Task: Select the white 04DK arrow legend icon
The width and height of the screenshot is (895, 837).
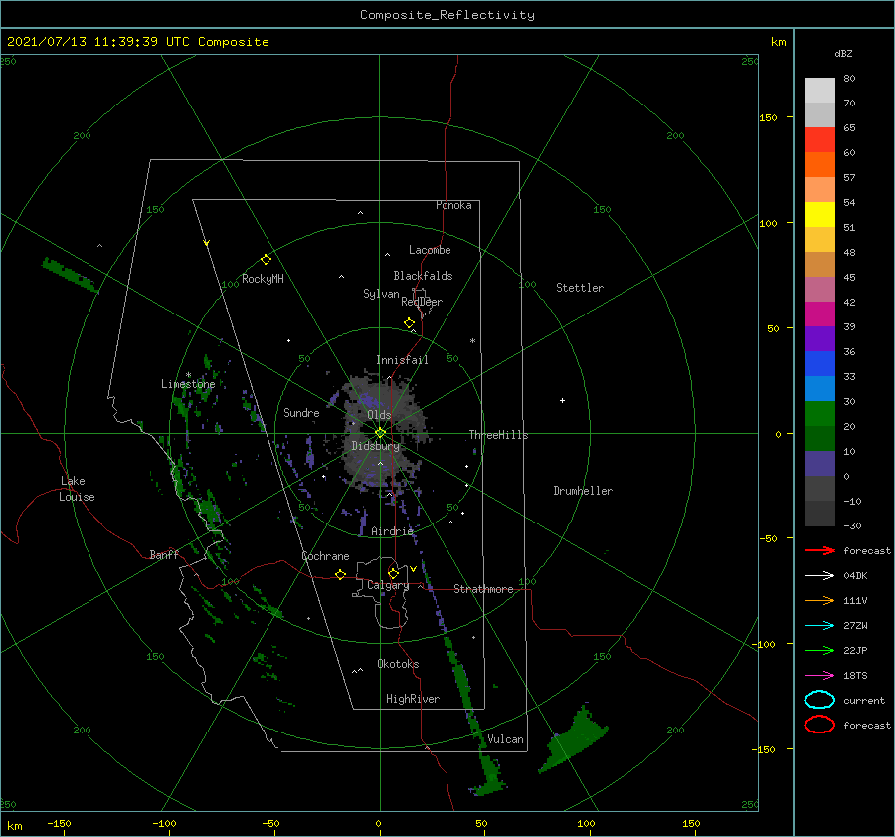Action: [819, 575]
